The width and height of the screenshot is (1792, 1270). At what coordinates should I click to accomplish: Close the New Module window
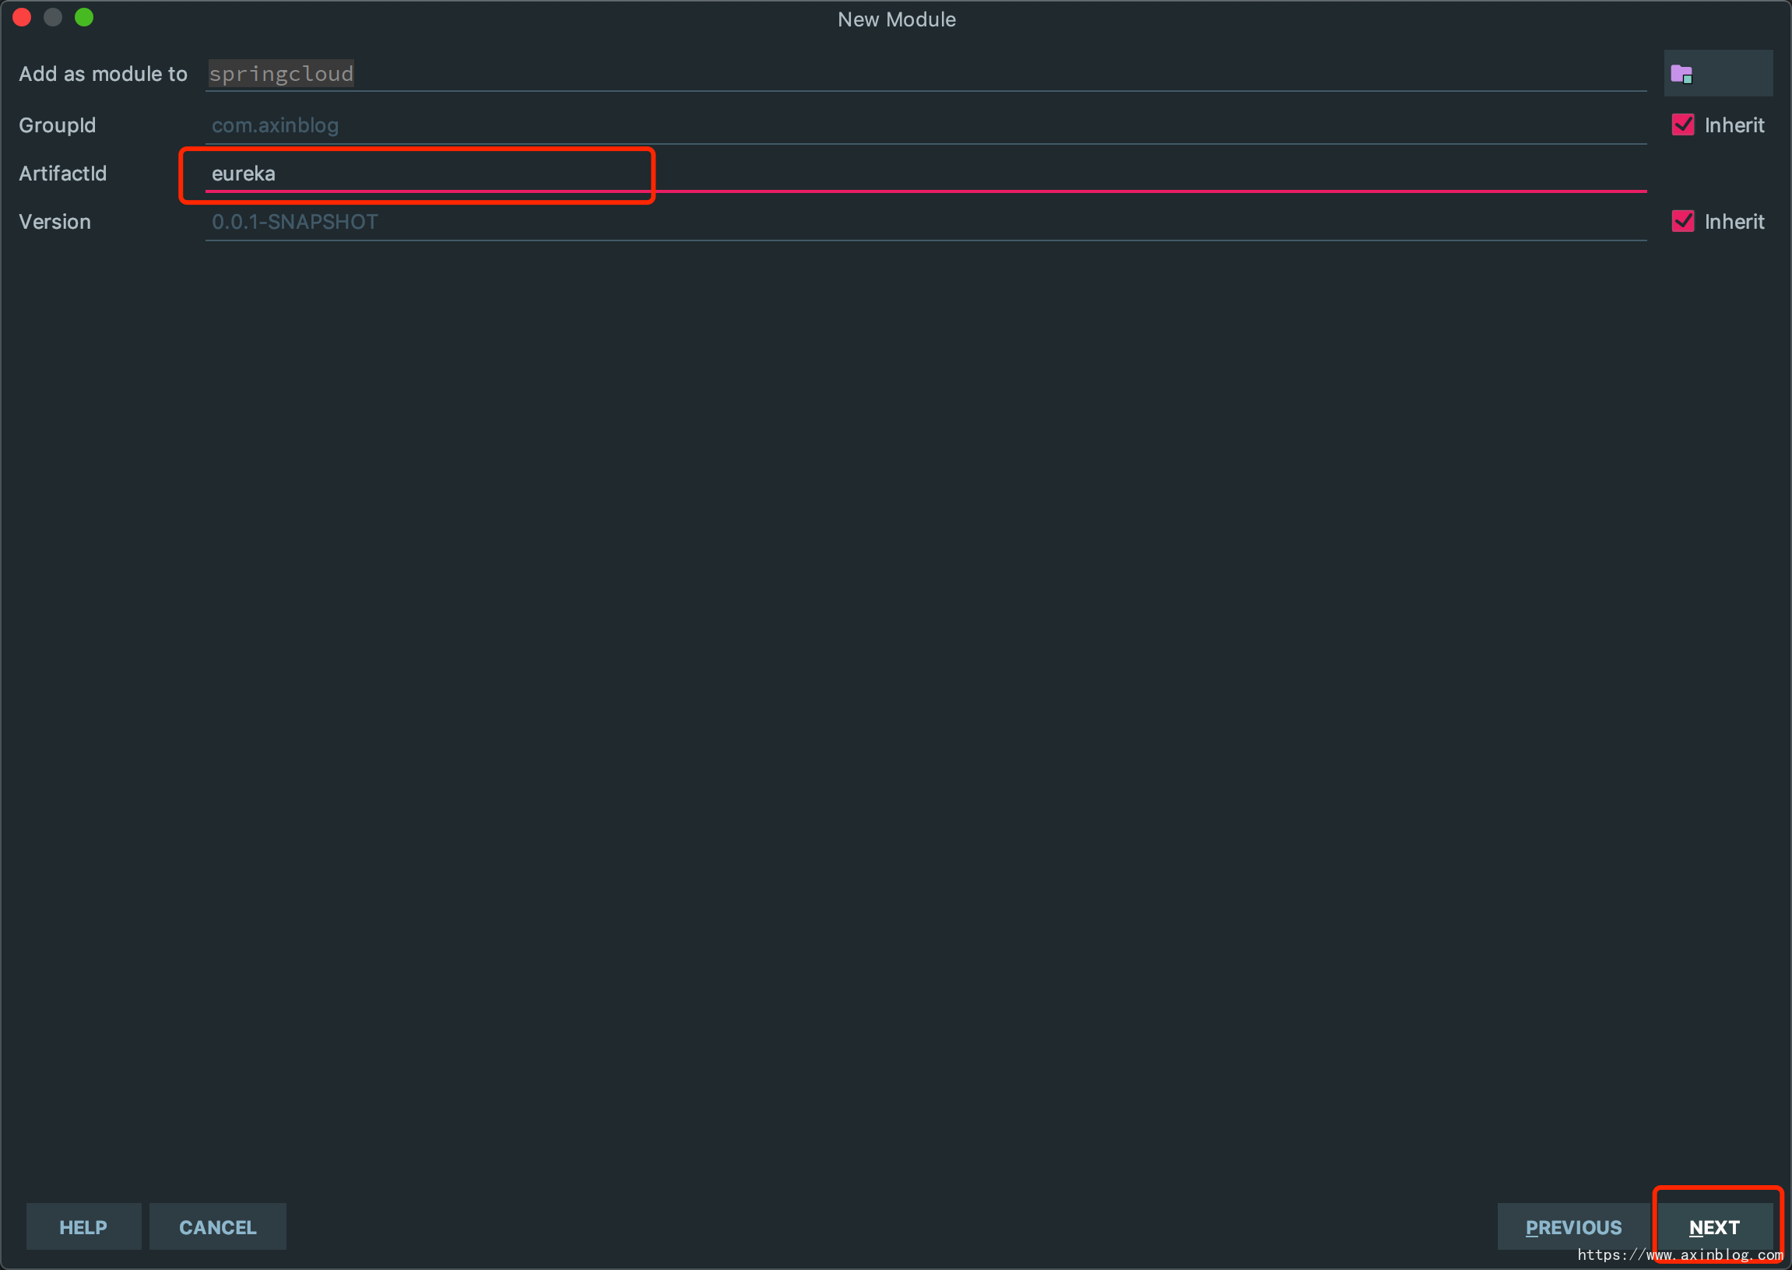[x=22, y=17]
